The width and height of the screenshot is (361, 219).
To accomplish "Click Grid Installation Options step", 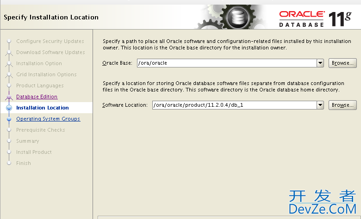I will pyautogui.click(x=46, y=74).
